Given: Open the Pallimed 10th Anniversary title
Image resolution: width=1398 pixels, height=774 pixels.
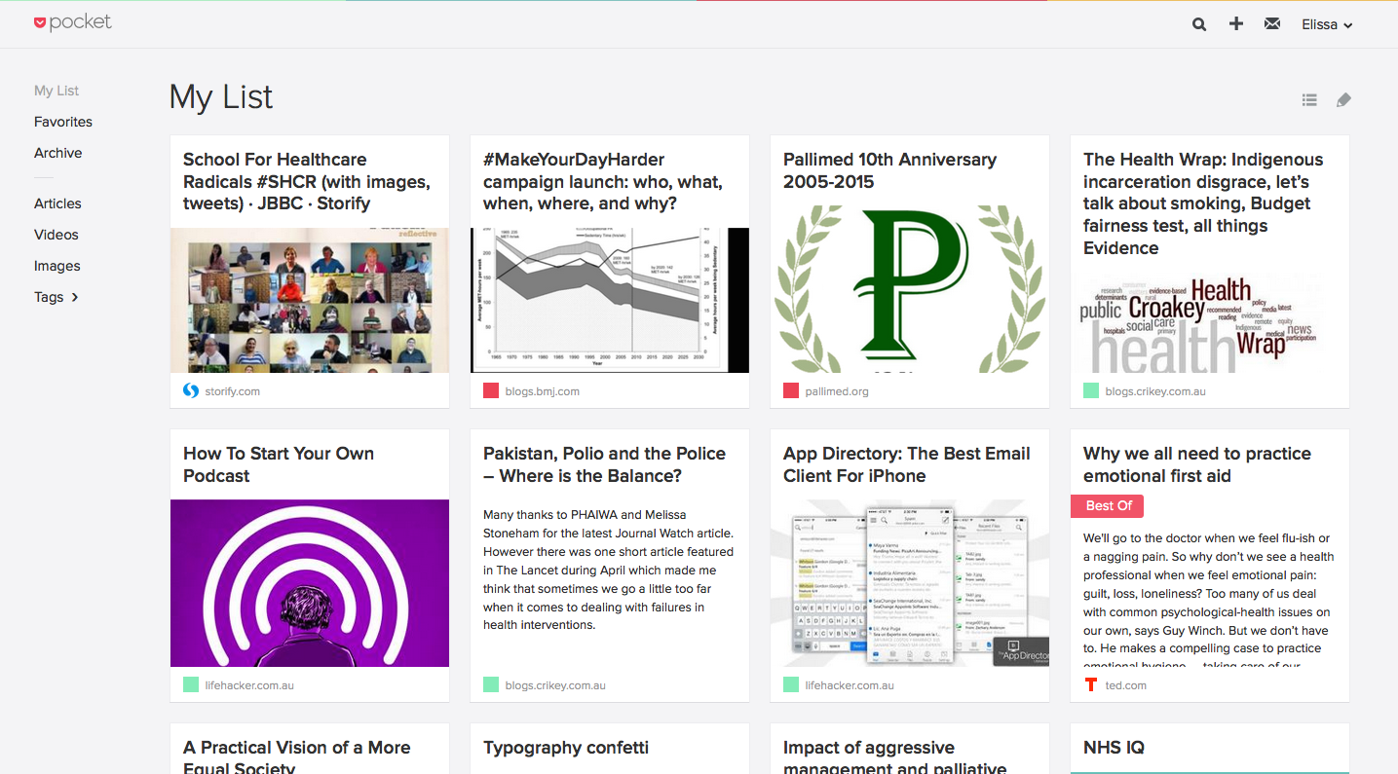Looking at the screenshot, I should [x=889, y=170].
